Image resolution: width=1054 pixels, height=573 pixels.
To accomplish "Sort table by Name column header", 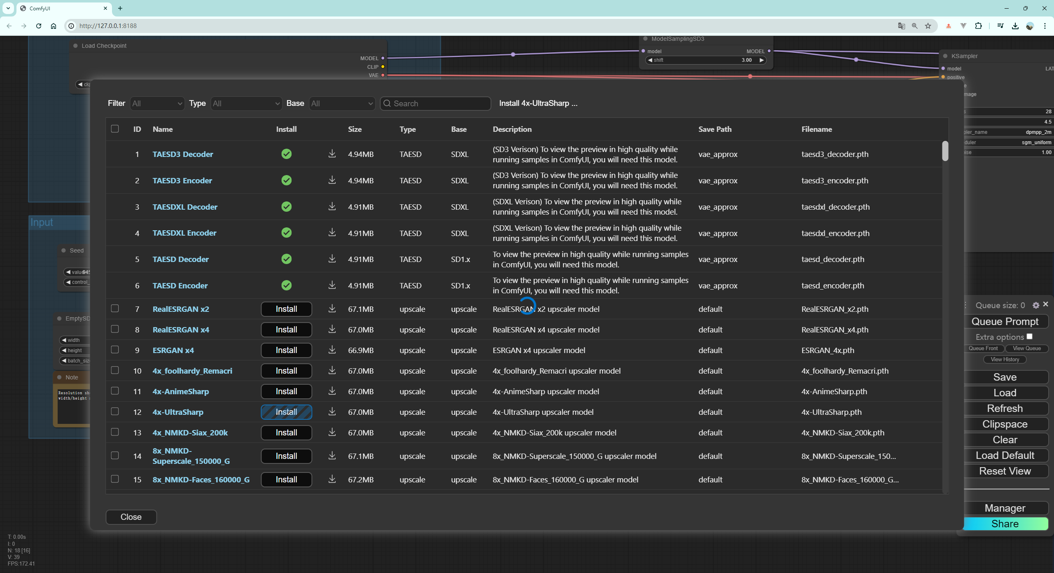I will click(163, 129).
